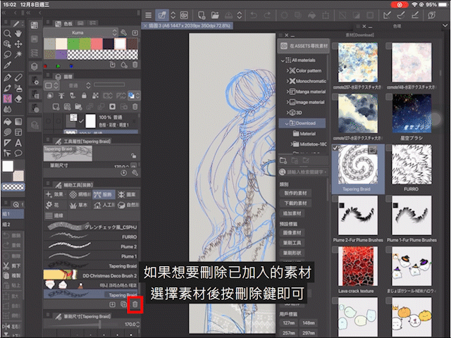Toggle checkbox on comote148 watercolor material
Viewport: 451px width, 338px height.
(388, 46)
